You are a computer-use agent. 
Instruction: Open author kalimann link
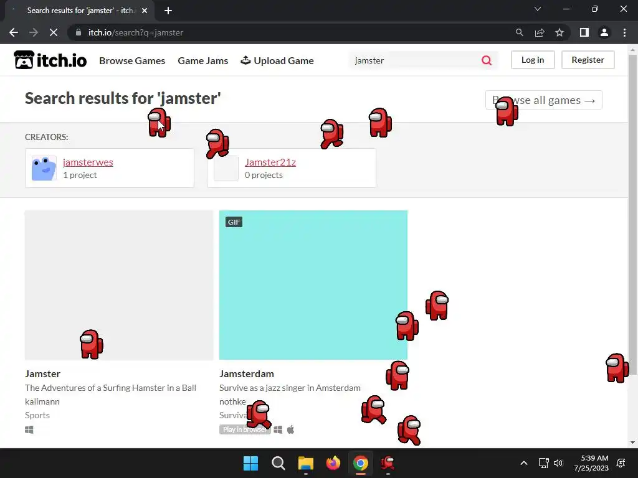click(x=42, y=401)
